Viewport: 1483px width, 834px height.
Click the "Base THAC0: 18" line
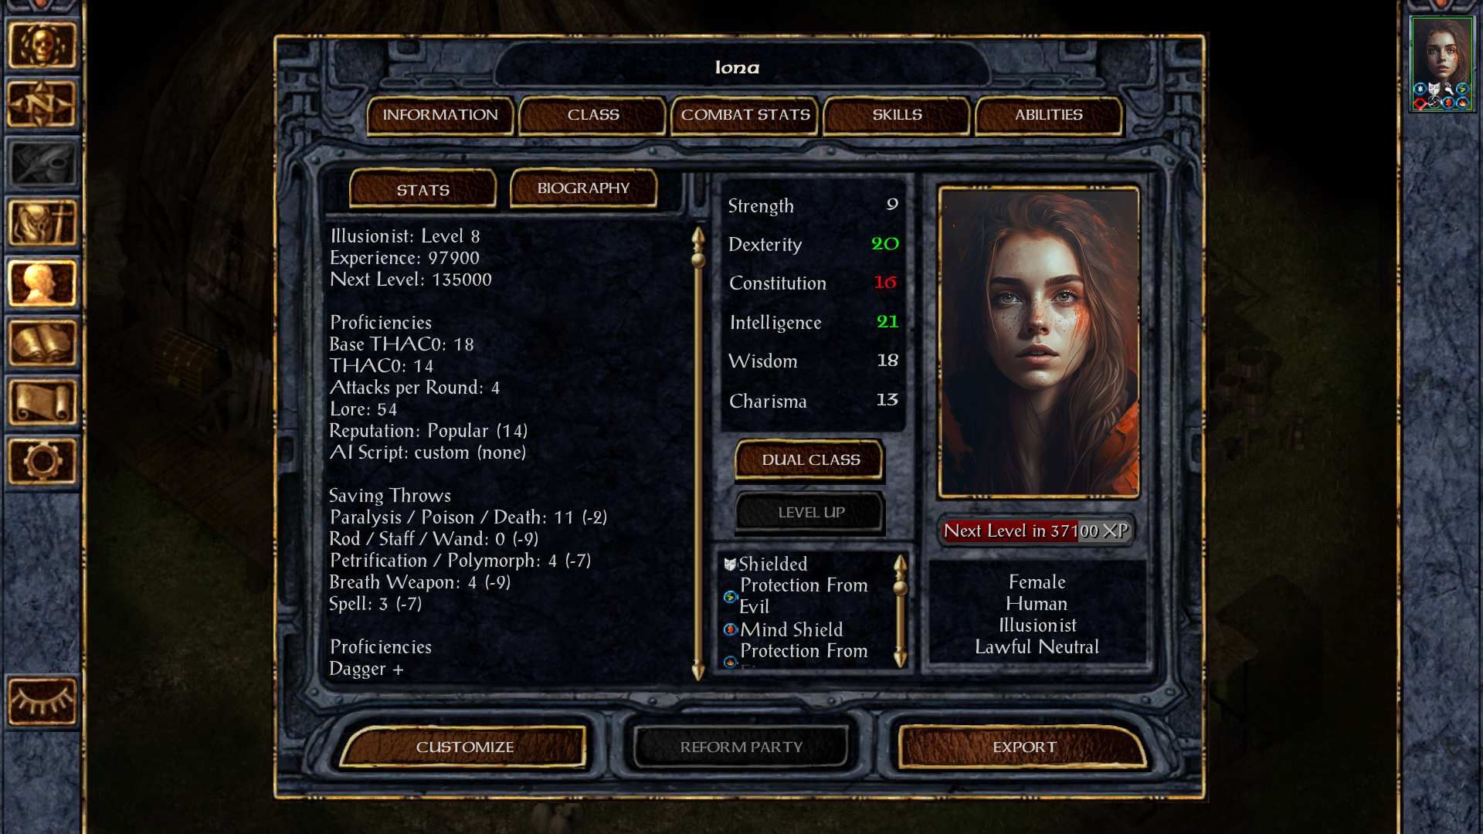point(402,344)
